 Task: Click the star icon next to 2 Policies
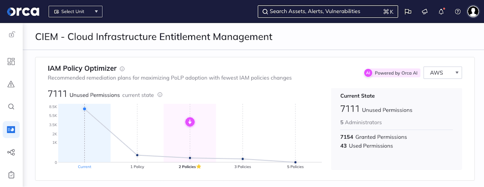[199, 166]
